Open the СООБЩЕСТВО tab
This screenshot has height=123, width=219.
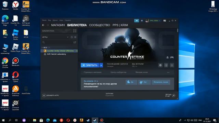100,25
